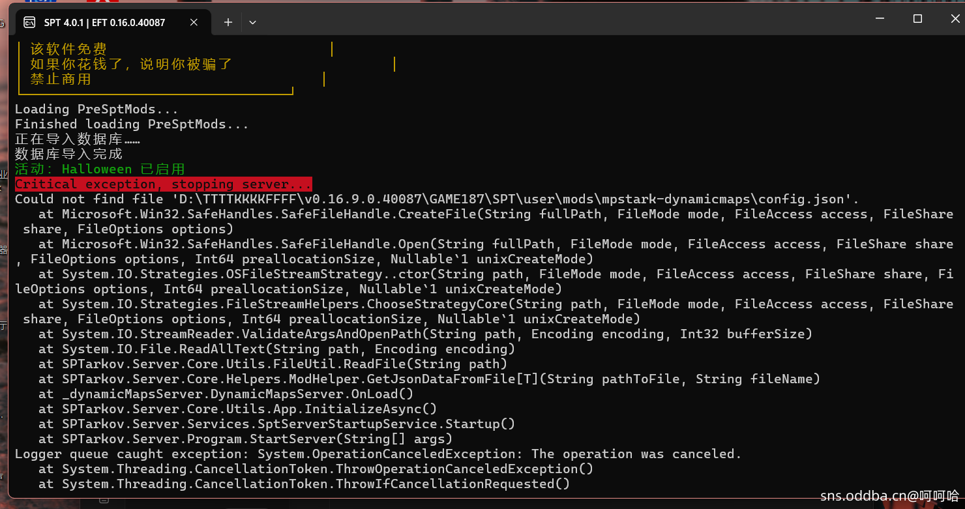
Task: Close the SPT 4.0.1 tab
Action: pos(194,22)
